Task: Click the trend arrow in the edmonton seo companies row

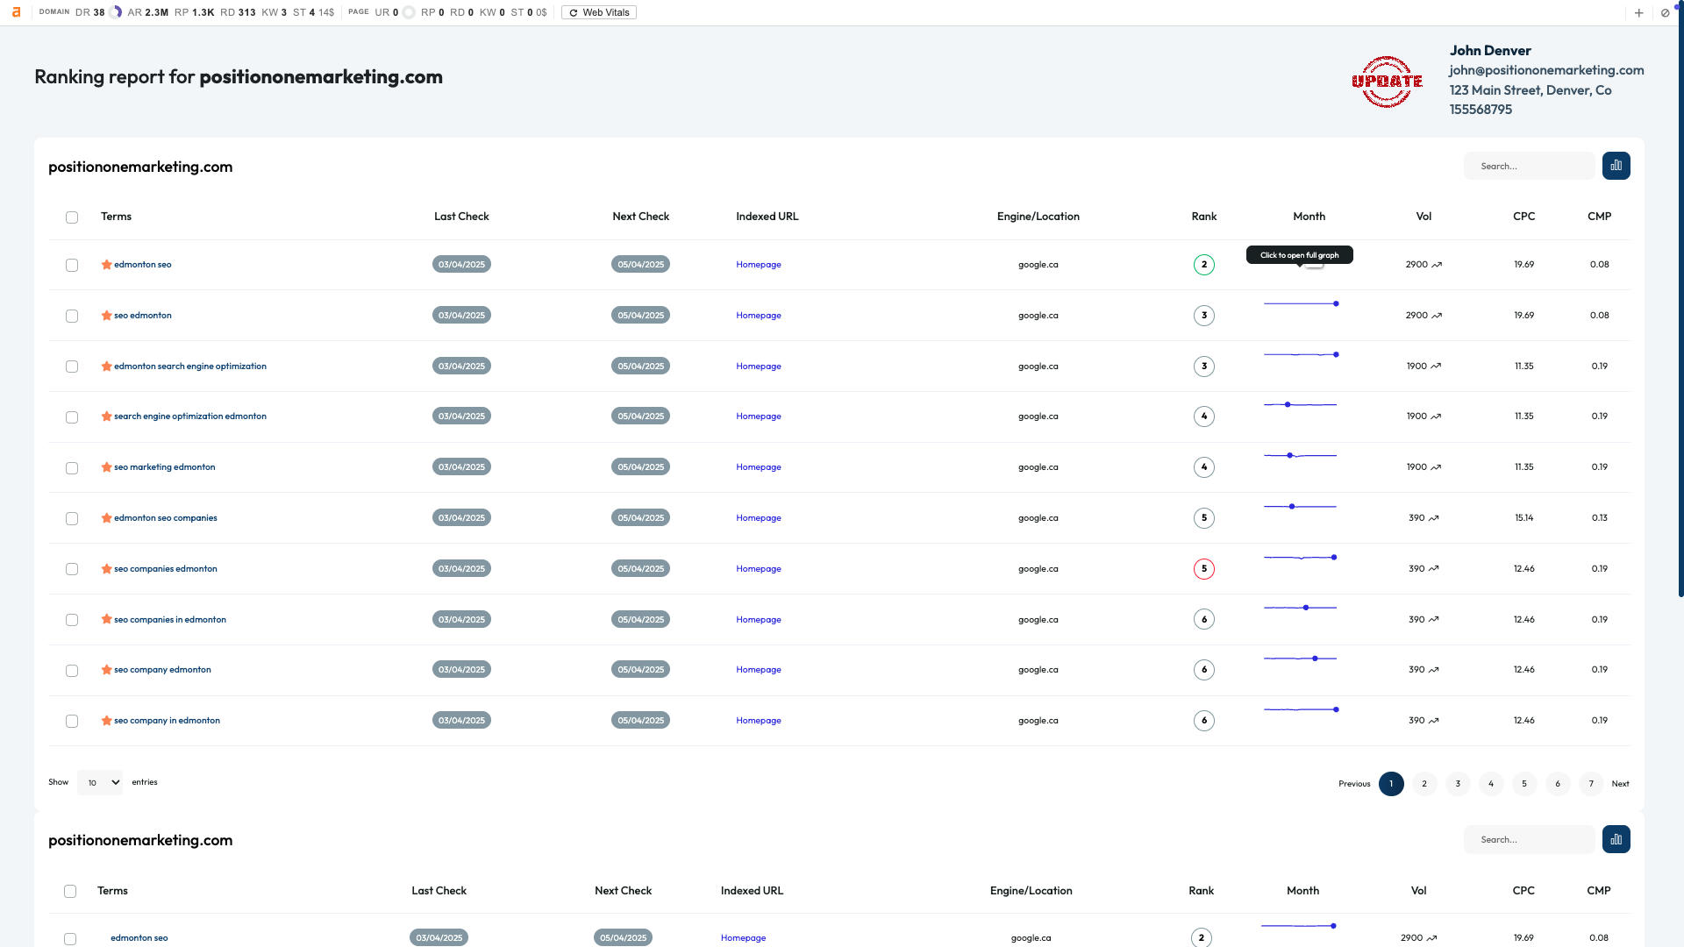Action: coord(1434,518)
